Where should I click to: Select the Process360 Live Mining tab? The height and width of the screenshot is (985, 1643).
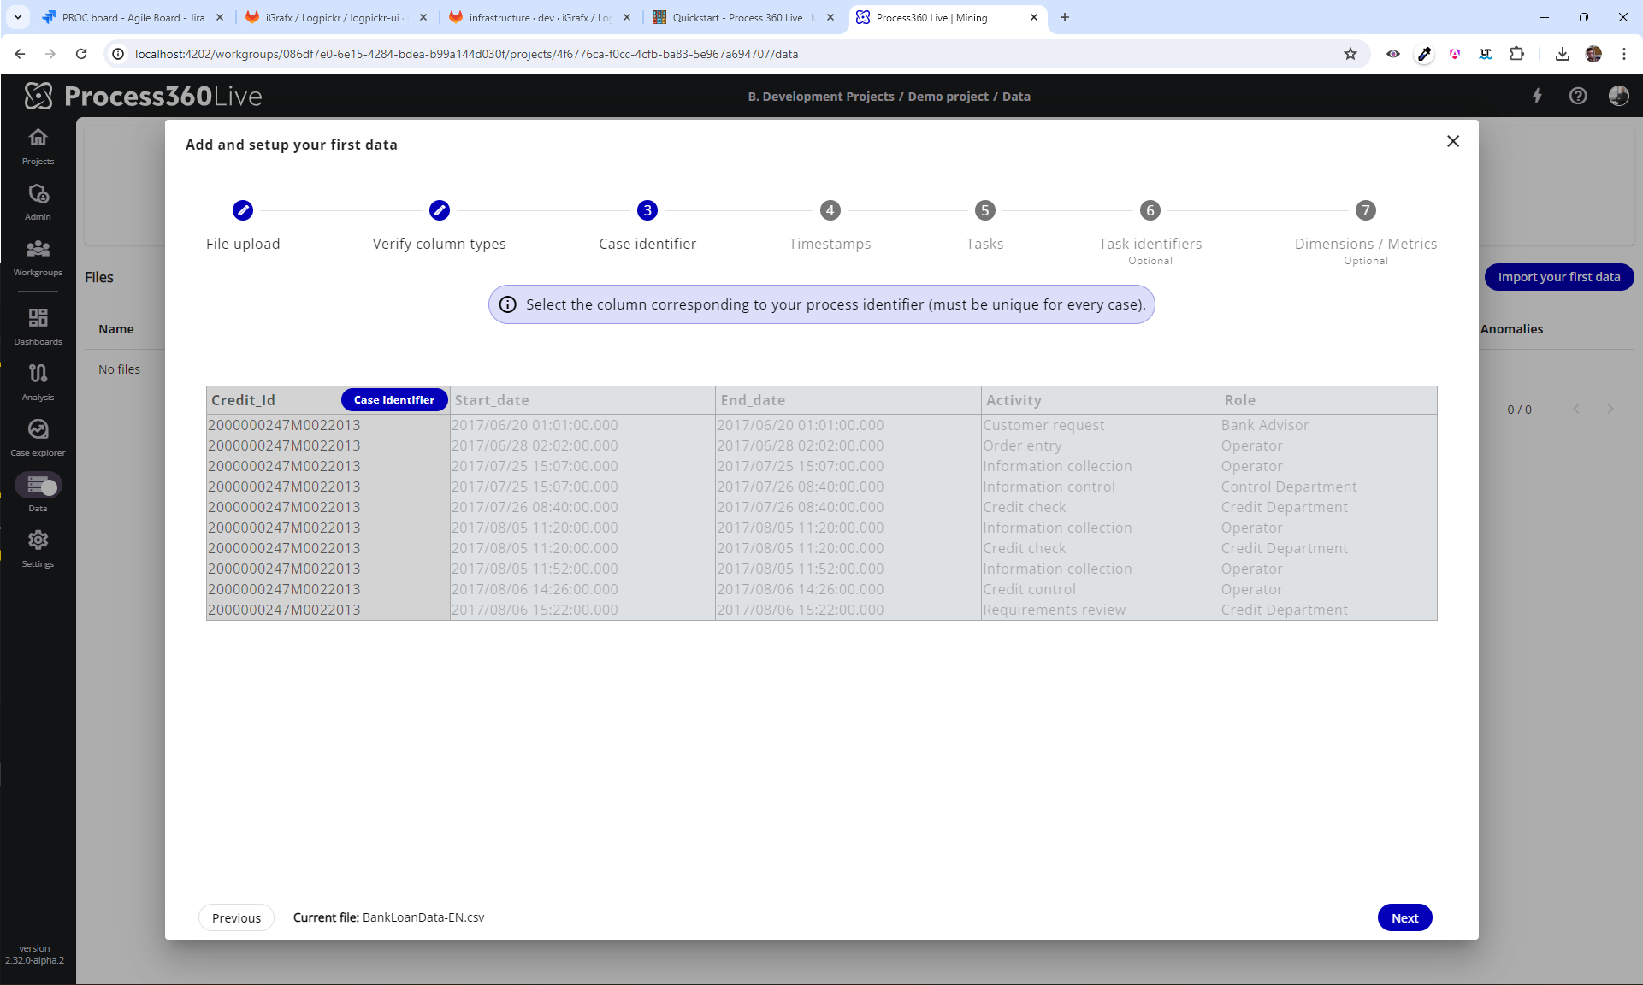point(948,17)
